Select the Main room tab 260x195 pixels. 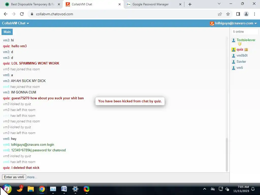[x=7, y=32]
